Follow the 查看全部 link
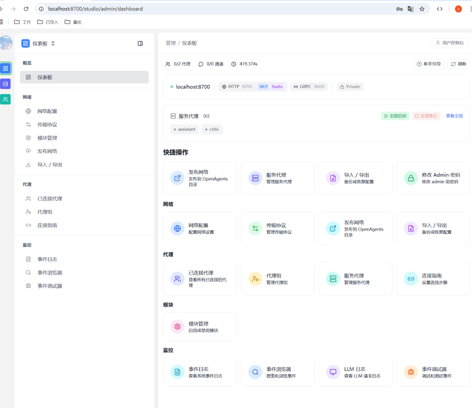 click(x=454, y=116)
